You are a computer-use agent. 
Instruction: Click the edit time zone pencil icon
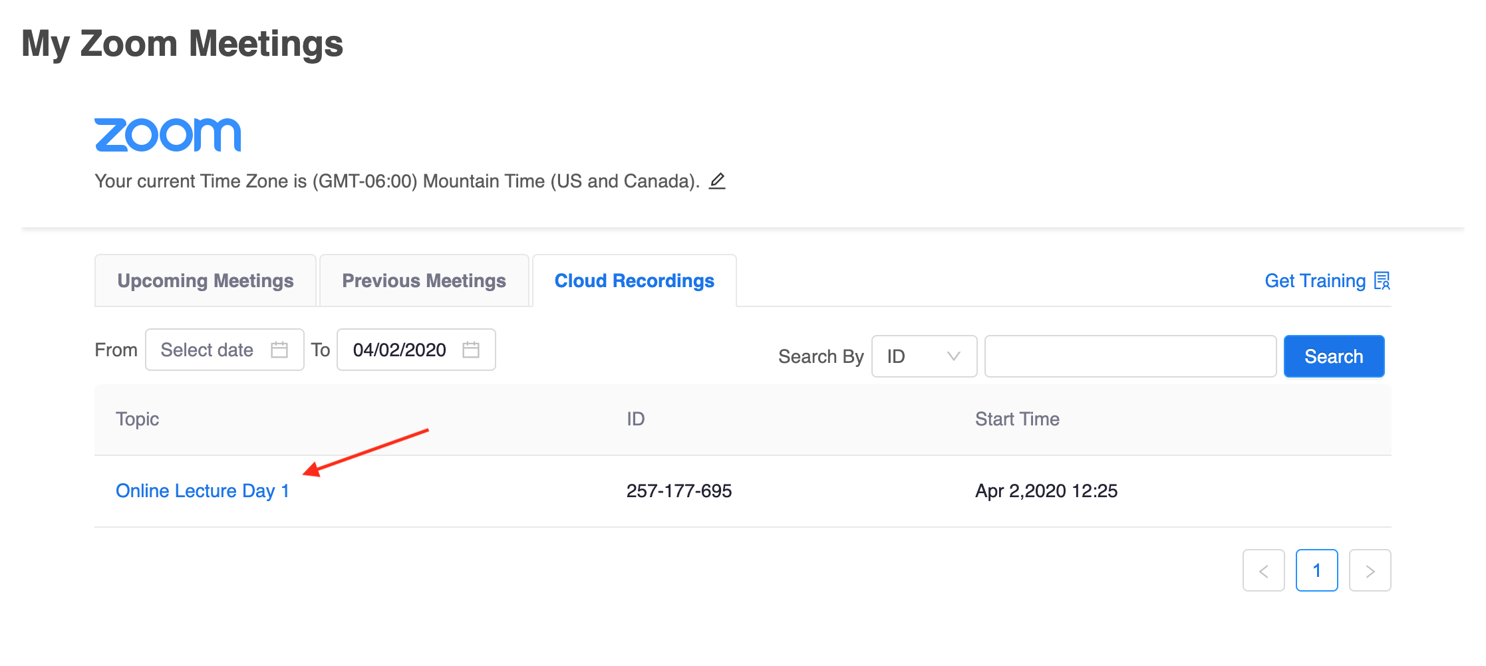tap(716, 181)
